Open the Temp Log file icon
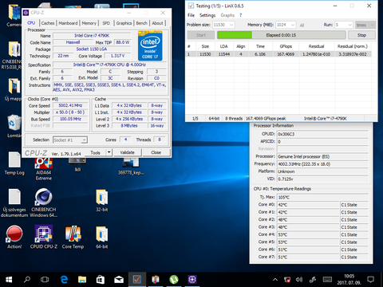383x287 pixels. 14,163
